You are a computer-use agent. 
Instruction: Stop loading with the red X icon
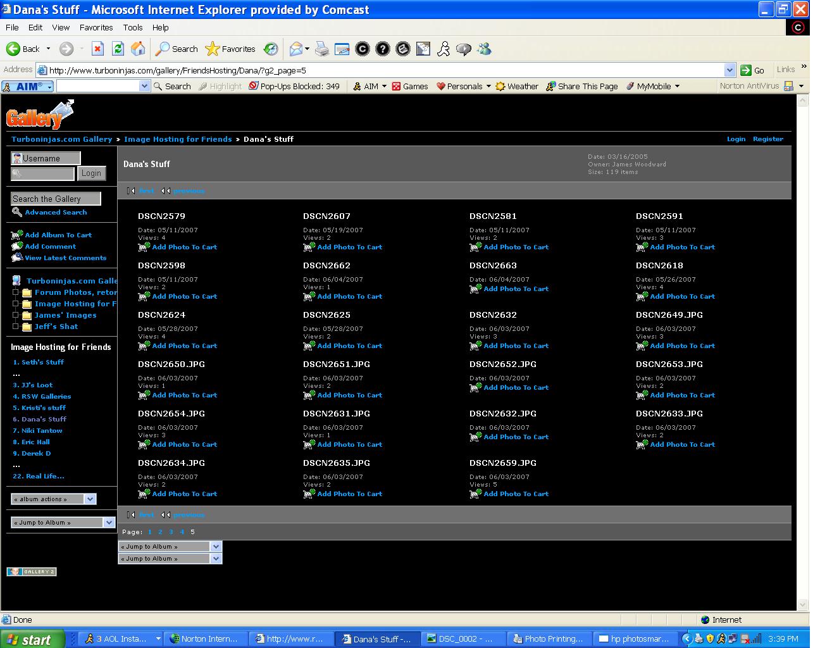pyautogui.click(x=97, y=49)
